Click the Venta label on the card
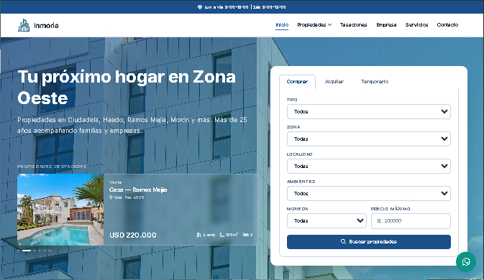This screenshot has width=484, height=280. pyautogui.click(x=116, y=182)
